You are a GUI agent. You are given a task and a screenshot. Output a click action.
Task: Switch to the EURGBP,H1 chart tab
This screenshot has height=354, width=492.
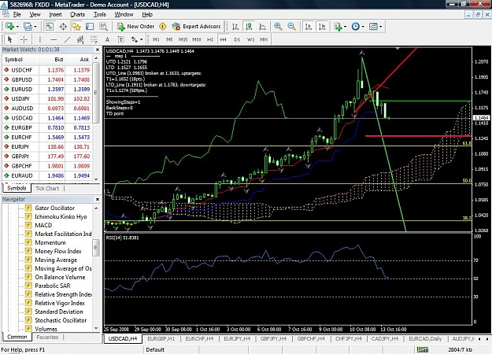(161, 339)
